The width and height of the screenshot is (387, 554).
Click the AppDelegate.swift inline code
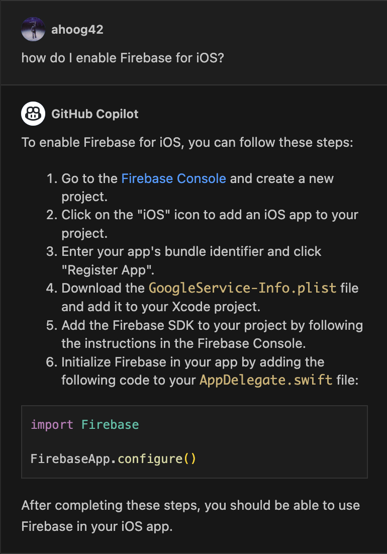(266, 380)
